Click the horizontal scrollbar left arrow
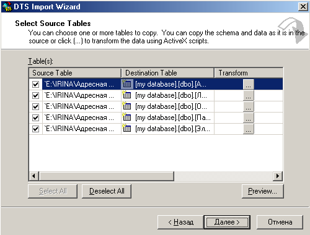Image resolution: width=310 pixels, height=235 pixels. point(34,176)
